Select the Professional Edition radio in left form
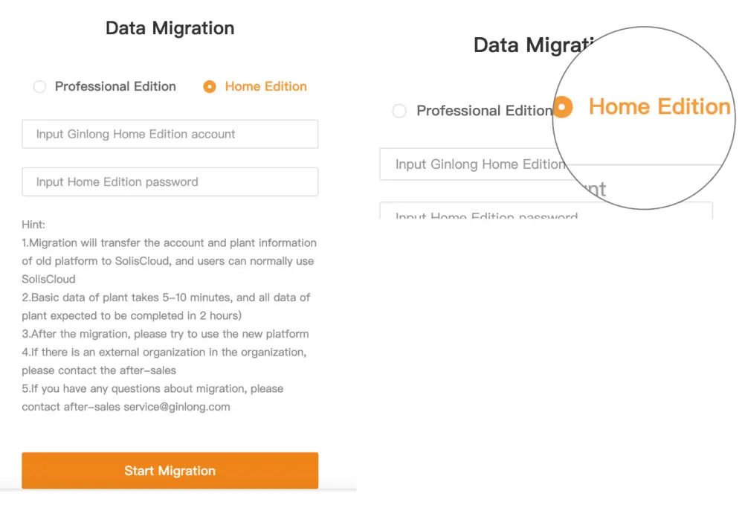The image size is (745, 505). [x=39, y=87]
